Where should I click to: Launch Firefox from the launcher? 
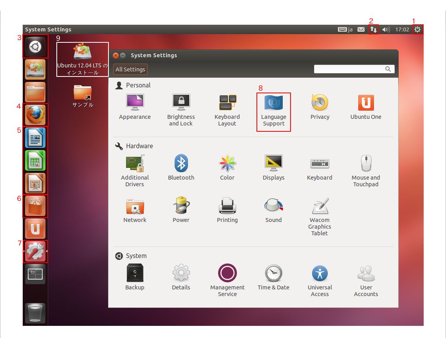35,115
